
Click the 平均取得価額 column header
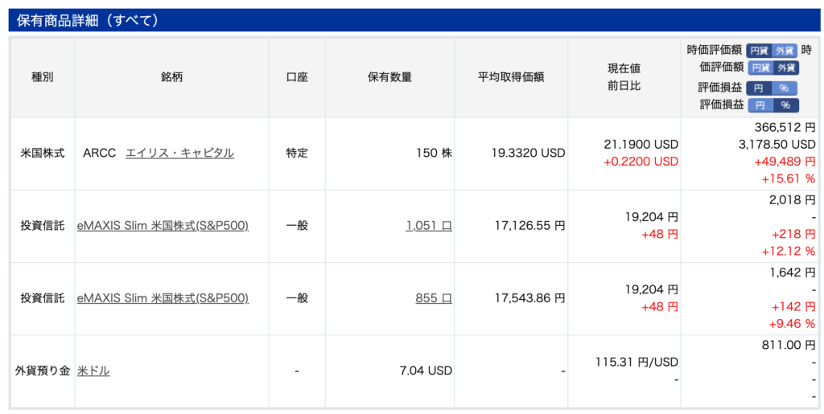tap(510, 77)
